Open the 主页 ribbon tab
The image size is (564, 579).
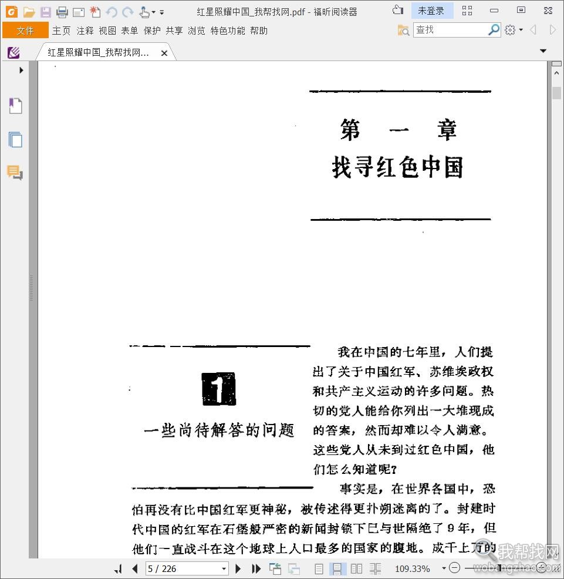pyautogui.click(x=61, y=31)
